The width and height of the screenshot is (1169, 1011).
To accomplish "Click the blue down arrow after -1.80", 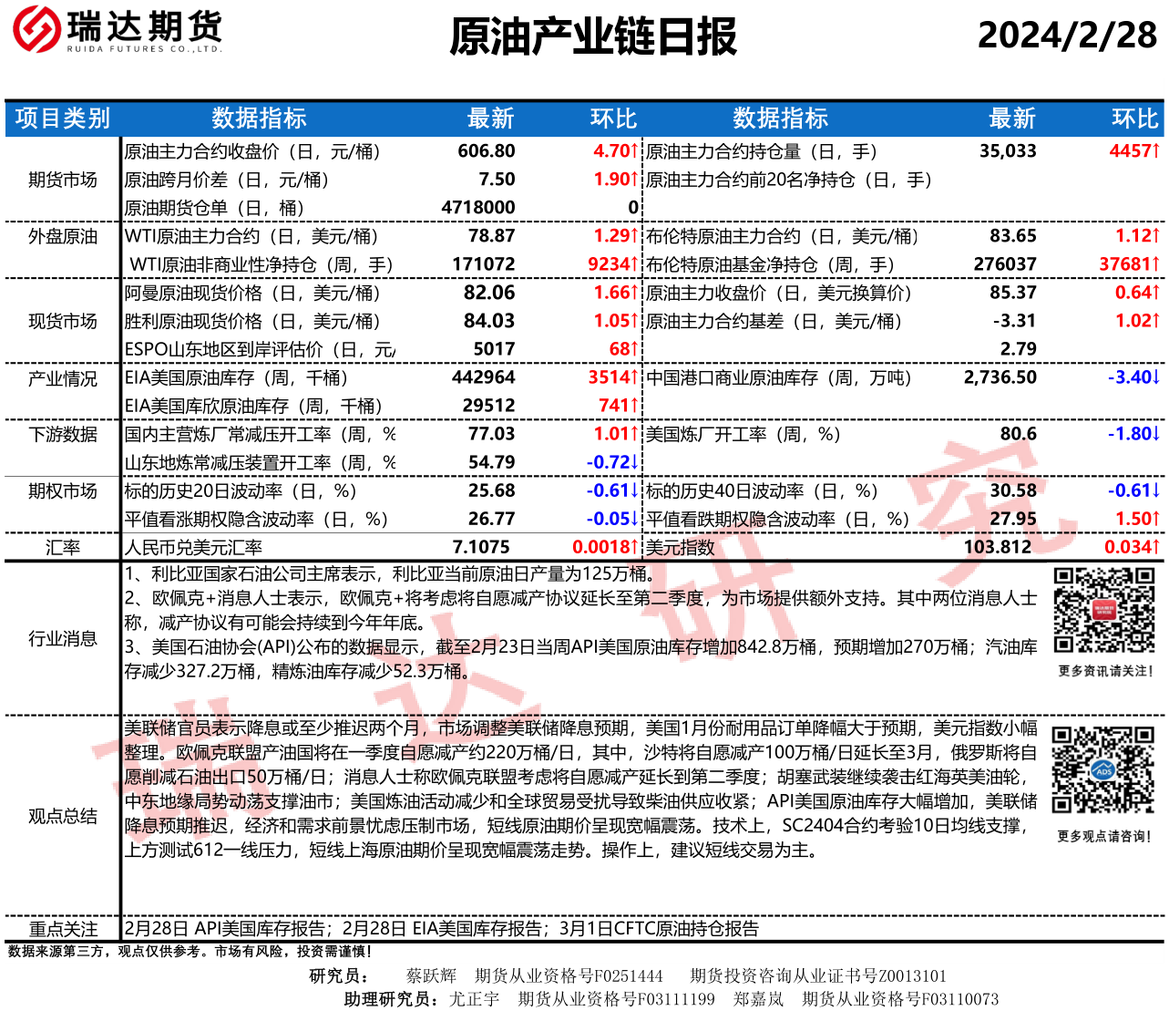I will pos(1156,434).
